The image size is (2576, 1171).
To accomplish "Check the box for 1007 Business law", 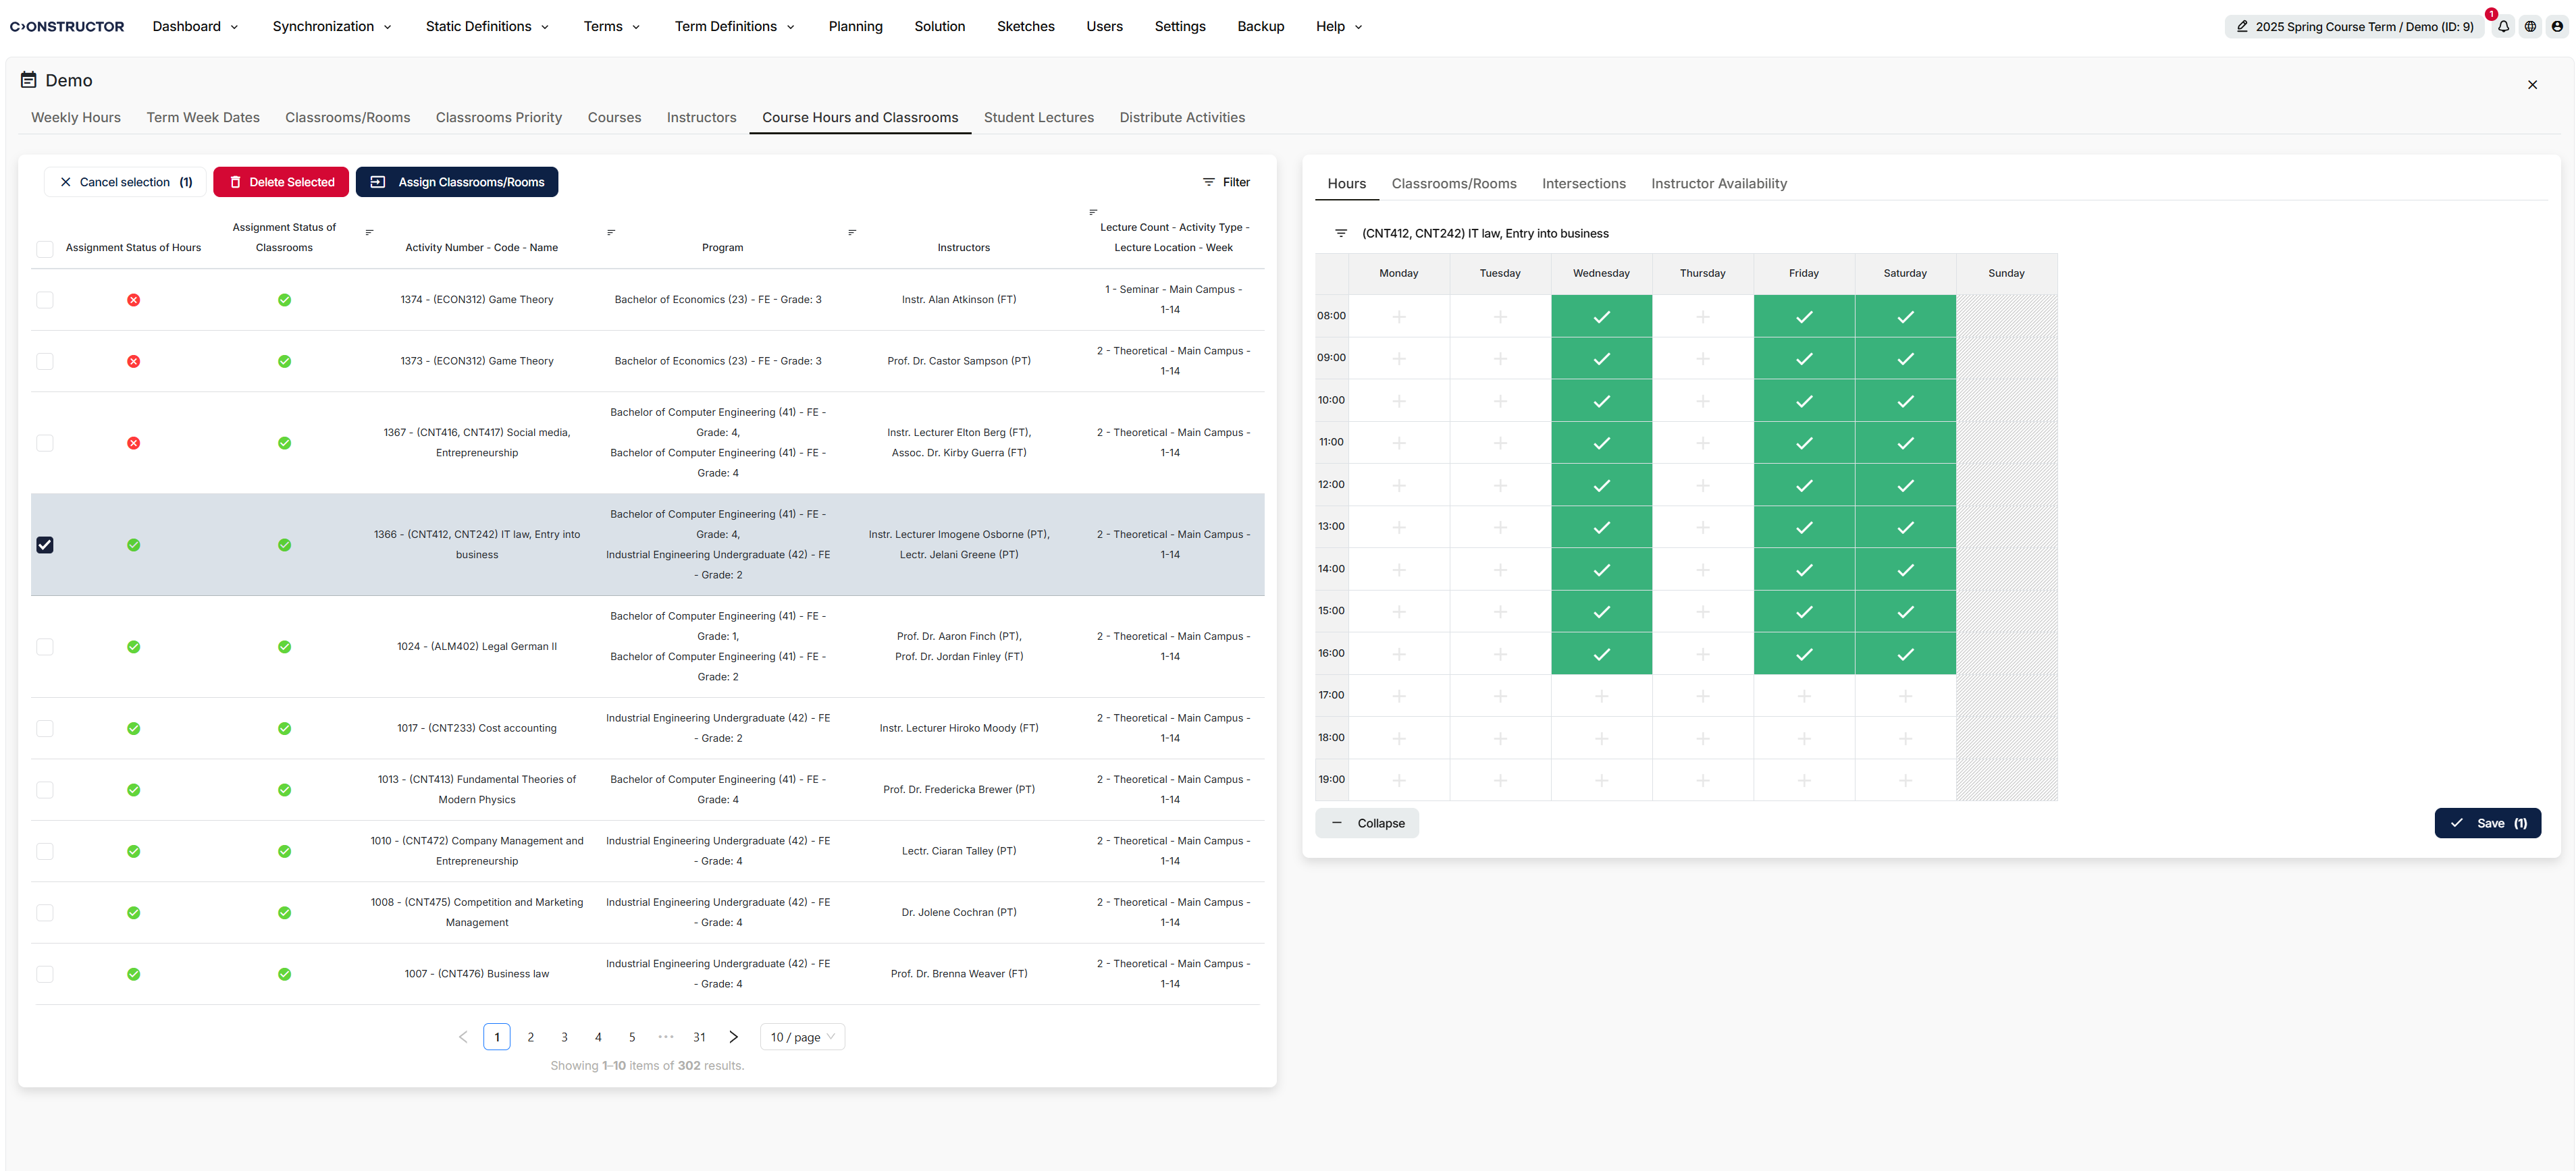I will pos(45,974).
